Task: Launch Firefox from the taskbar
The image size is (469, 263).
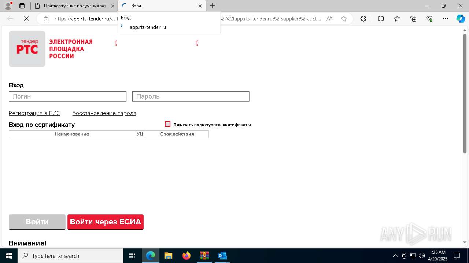Action: pyautogui.click(x=187, y=256)
